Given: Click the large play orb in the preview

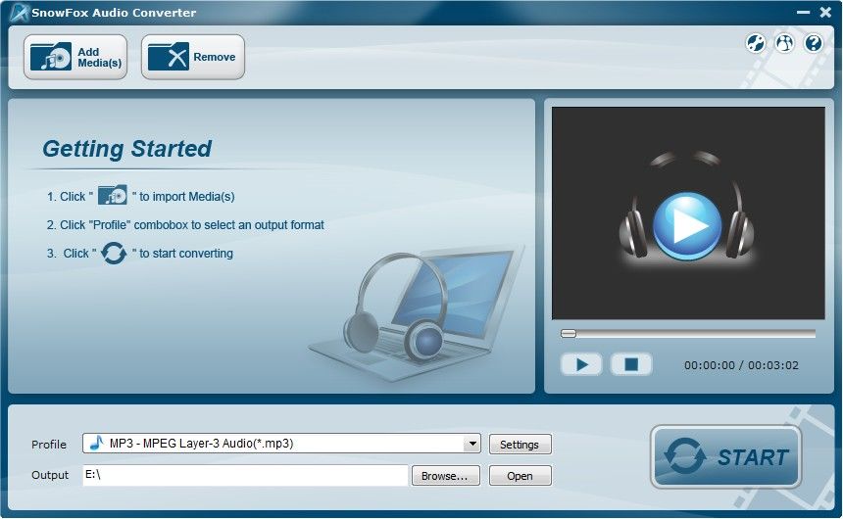Looking at the screenshot, I should pos(687,225).
